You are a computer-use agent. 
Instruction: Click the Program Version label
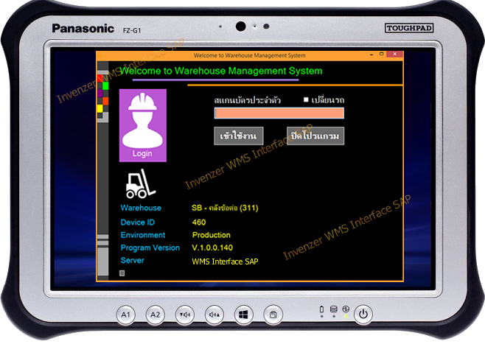(x=150, y=248)
